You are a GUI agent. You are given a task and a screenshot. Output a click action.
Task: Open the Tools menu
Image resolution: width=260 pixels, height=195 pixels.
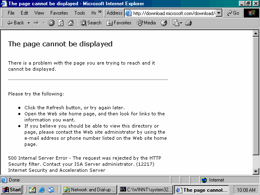pyautogui.click(x=80, y=13)
